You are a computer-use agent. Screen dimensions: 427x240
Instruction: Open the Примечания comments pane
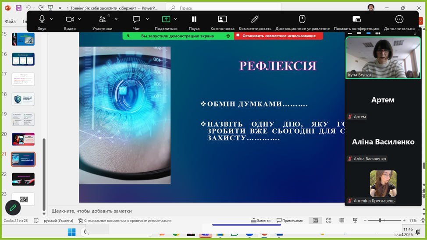pyautogui.click(x=289, y=221)
